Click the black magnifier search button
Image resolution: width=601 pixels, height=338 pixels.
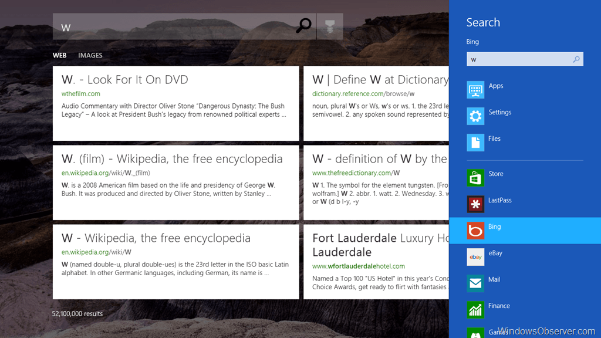pos(303,26)
